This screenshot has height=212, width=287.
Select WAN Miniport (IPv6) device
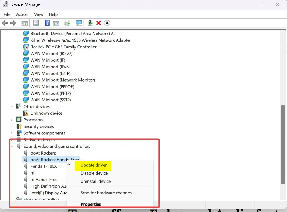click(x=50, y=67)
